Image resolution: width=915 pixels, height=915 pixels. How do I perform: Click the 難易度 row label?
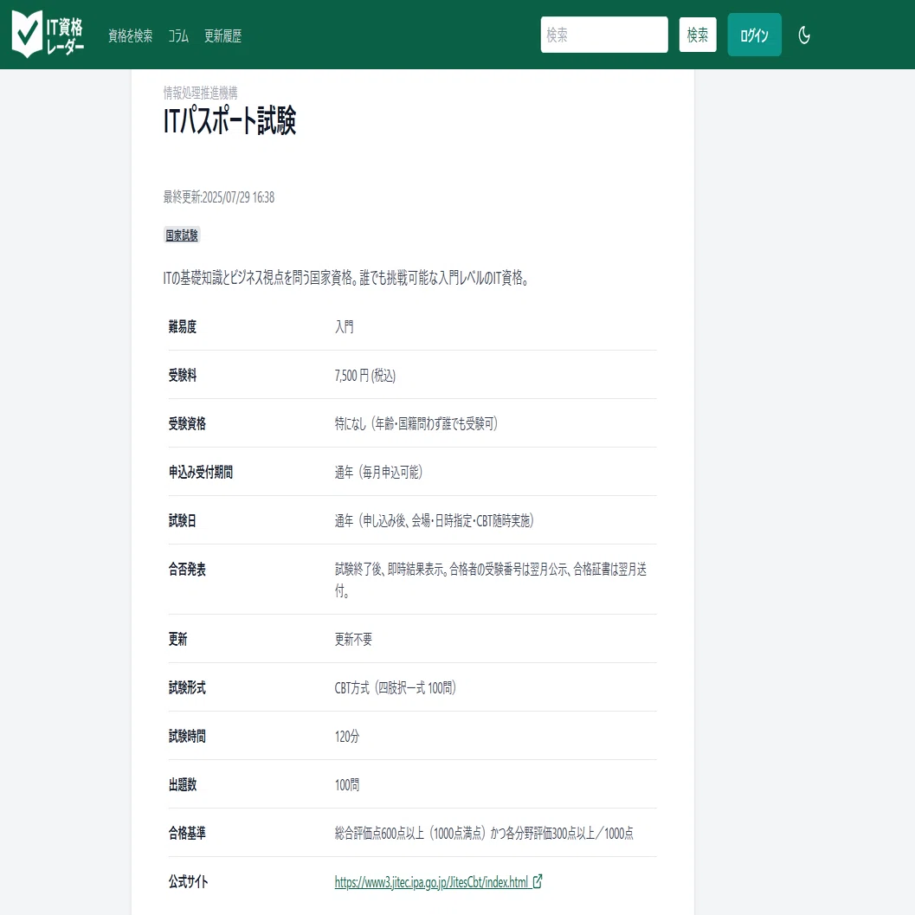click(x=183, y=327)
